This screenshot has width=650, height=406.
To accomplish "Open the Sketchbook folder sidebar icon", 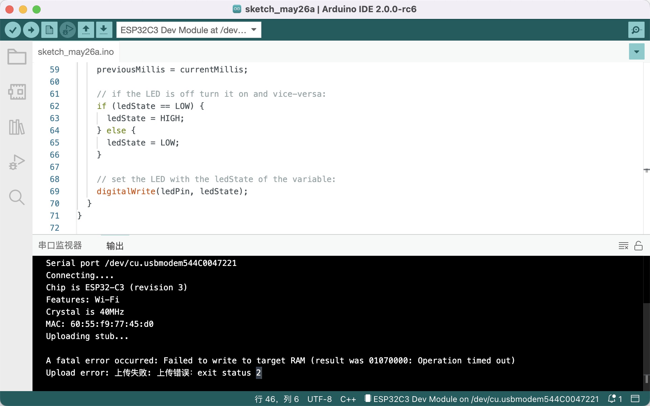I will tap(17, 57).
